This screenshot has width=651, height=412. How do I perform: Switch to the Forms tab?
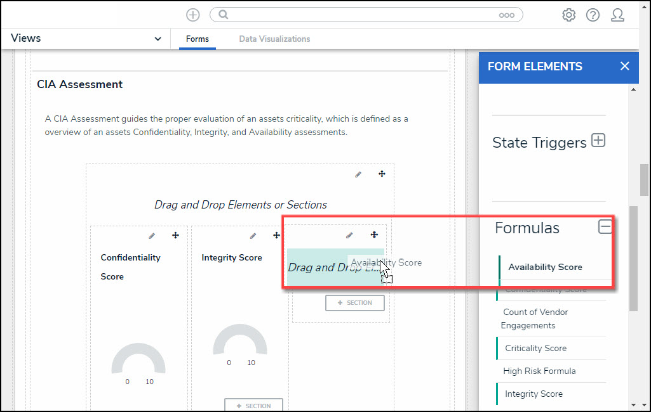[197, 39]
